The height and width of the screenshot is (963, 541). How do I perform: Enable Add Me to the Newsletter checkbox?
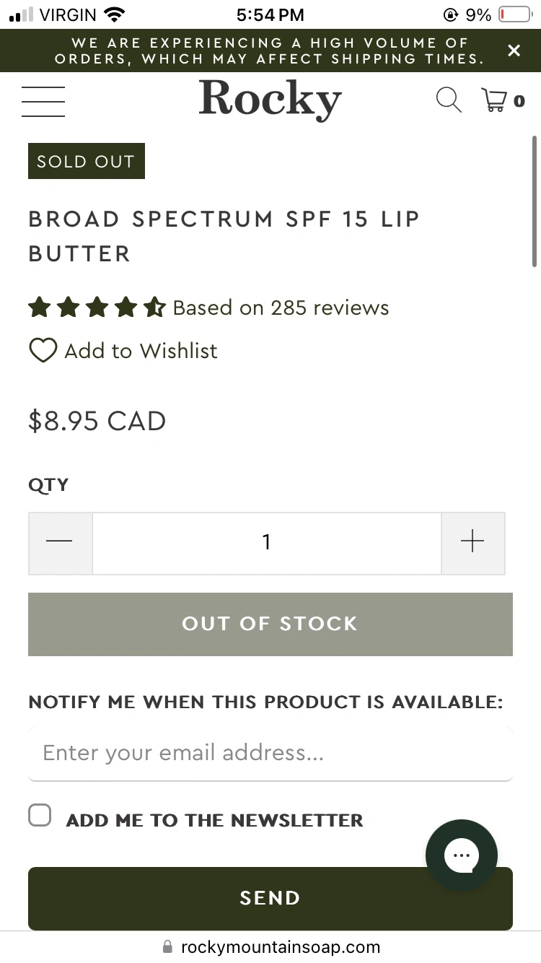click(40, 816)
